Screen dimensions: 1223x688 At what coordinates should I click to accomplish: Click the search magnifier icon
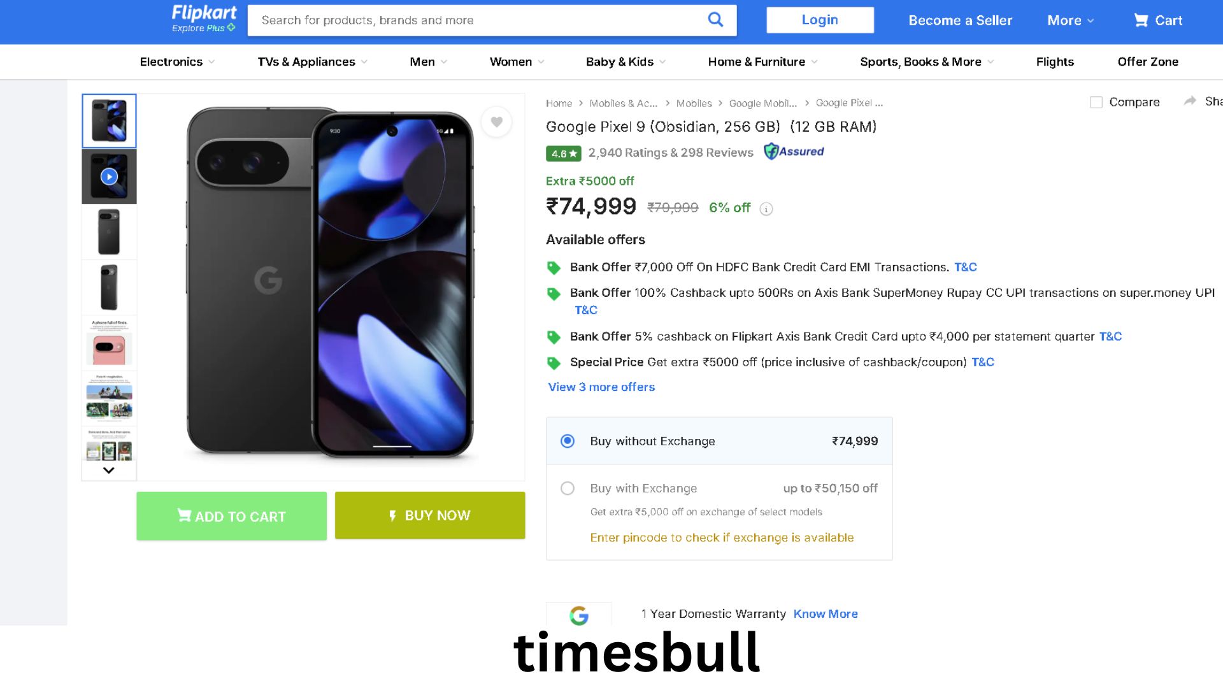tap(715, 20)
